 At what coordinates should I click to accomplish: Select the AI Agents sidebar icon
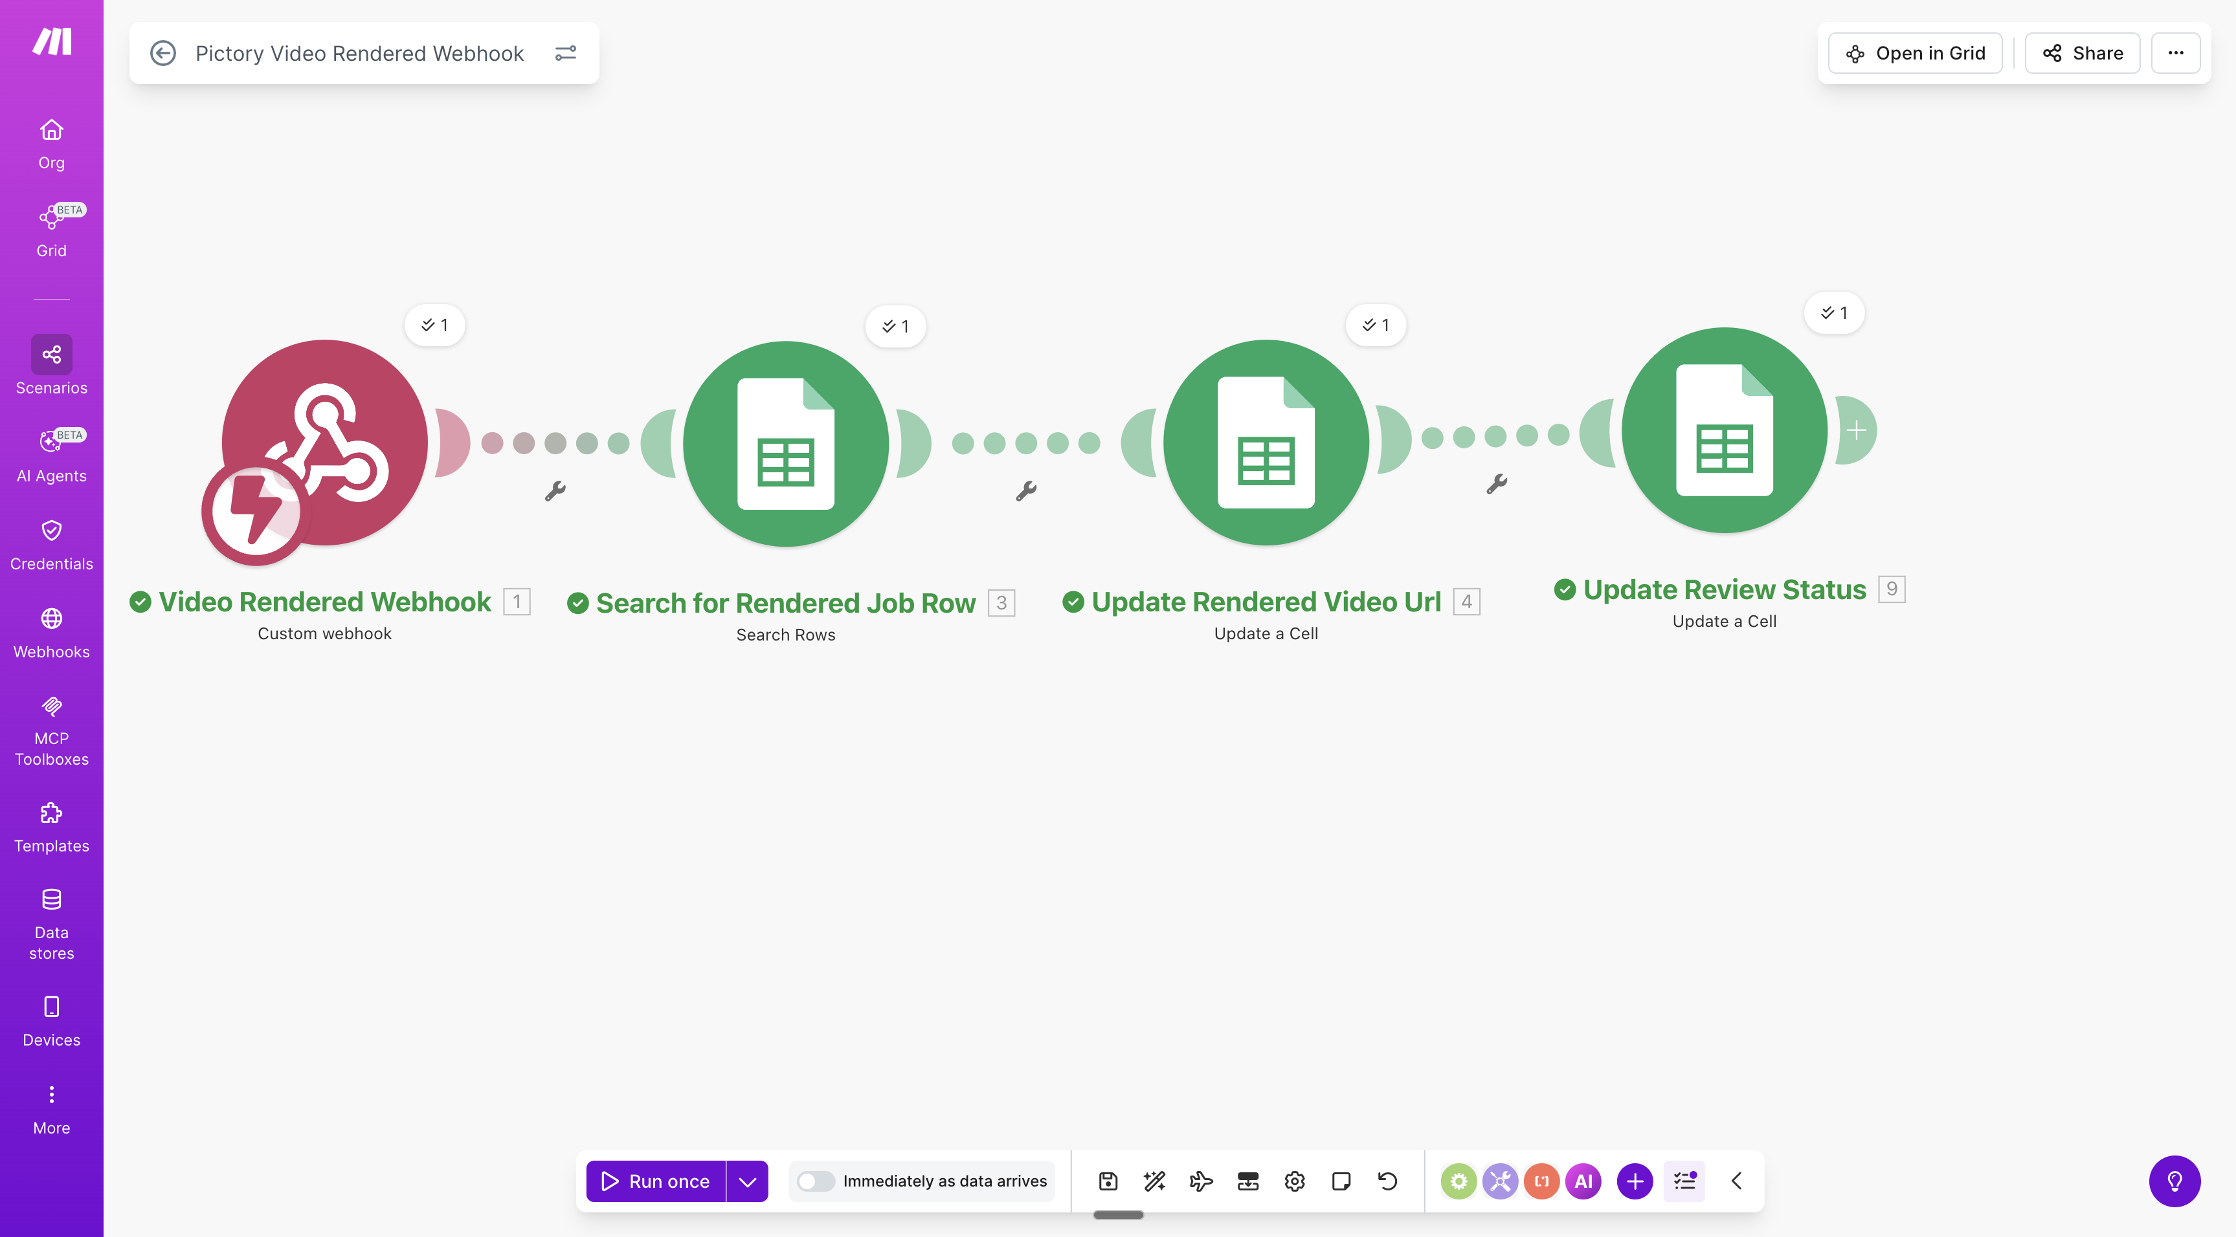coord(51,454)
